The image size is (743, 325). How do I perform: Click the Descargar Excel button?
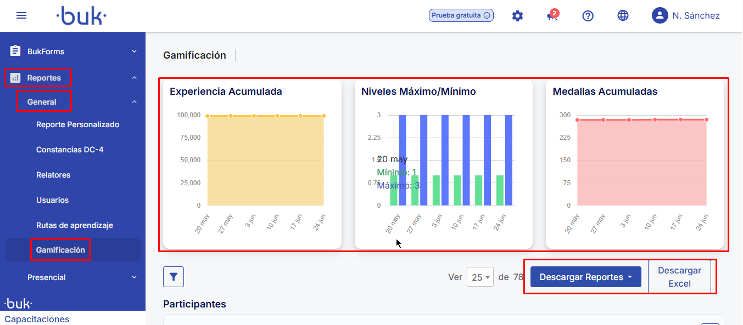679,277
